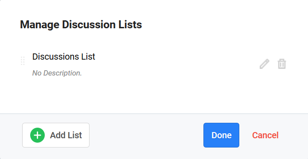Delete the Discussions List using the trash icon
The height and width of the screenshot is (159, 308).
click(x=282, y=64)
